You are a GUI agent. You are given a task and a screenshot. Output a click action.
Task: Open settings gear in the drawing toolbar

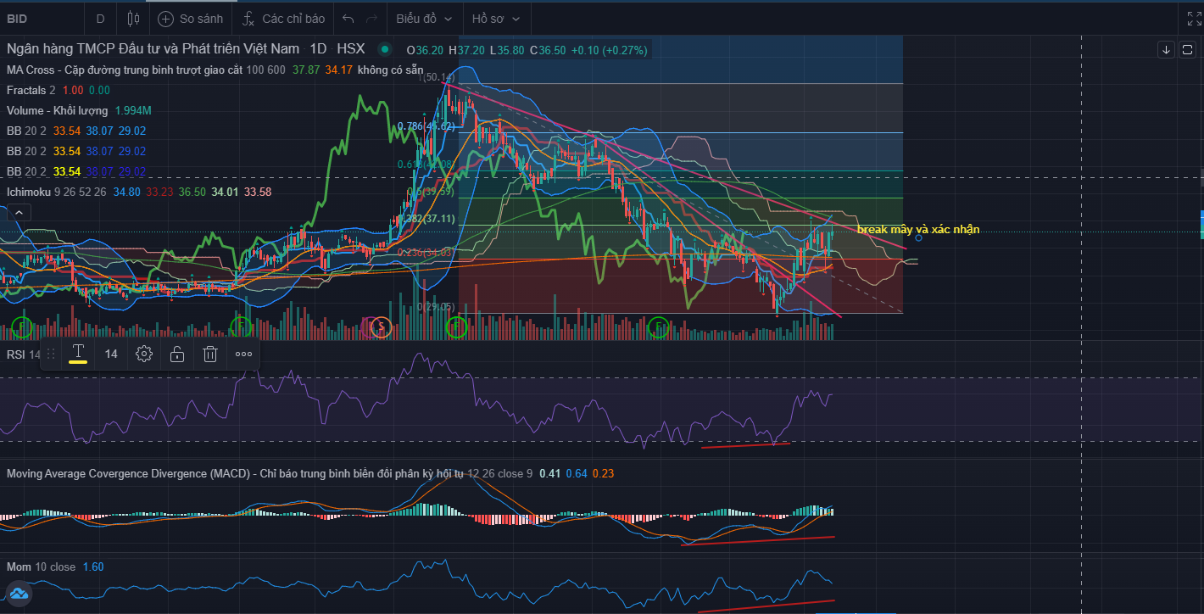point(144,354)
